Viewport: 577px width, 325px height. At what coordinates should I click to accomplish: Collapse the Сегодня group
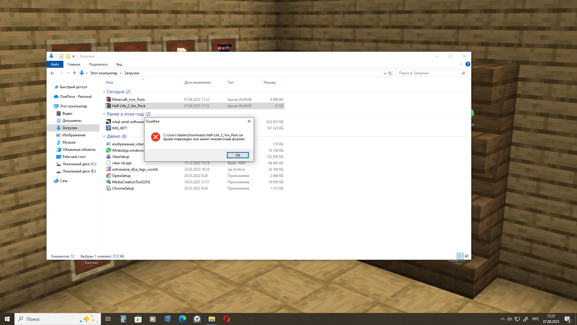104,92
